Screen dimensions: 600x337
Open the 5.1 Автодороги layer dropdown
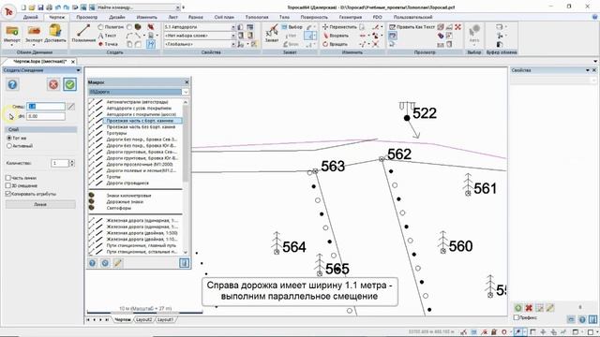coord(232,27)
